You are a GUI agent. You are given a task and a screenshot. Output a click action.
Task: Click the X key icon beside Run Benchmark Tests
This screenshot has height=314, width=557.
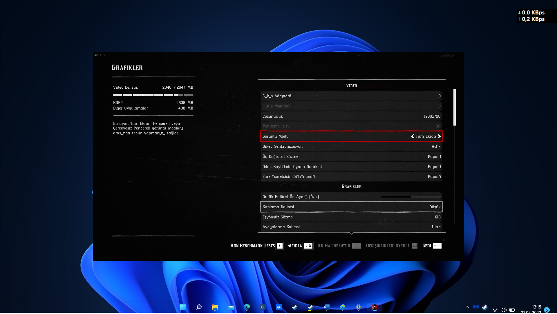point(279,246)
